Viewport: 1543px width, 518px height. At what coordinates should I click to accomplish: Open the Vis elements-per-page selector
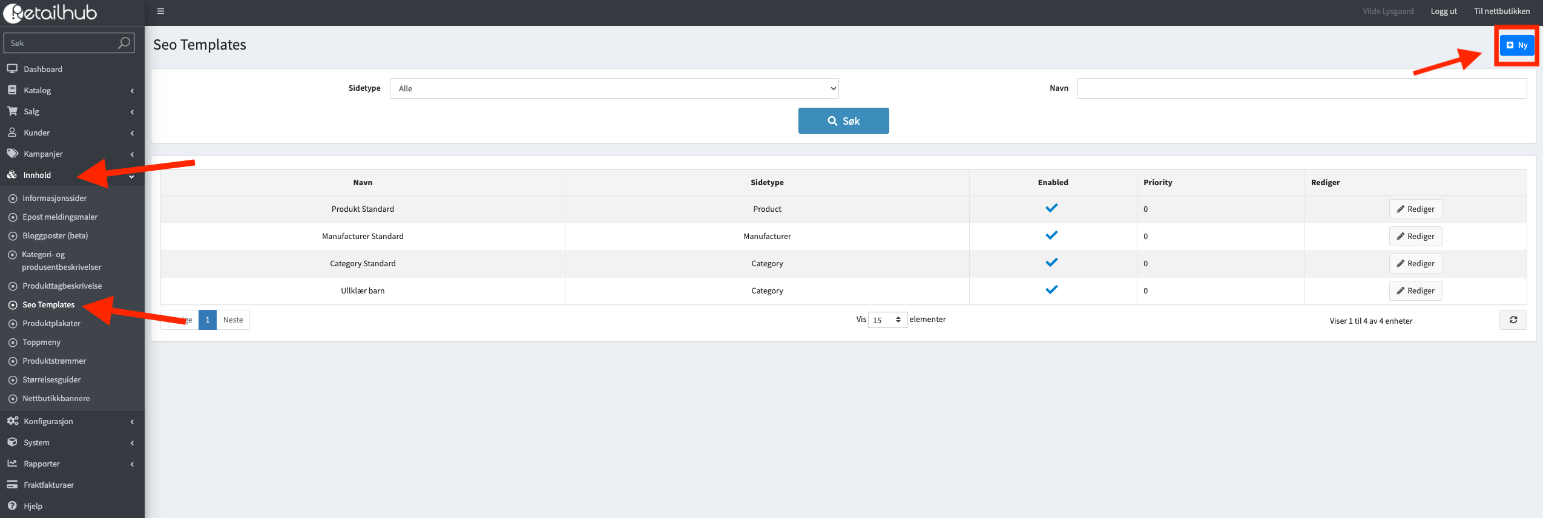click(x=887, y=320)
